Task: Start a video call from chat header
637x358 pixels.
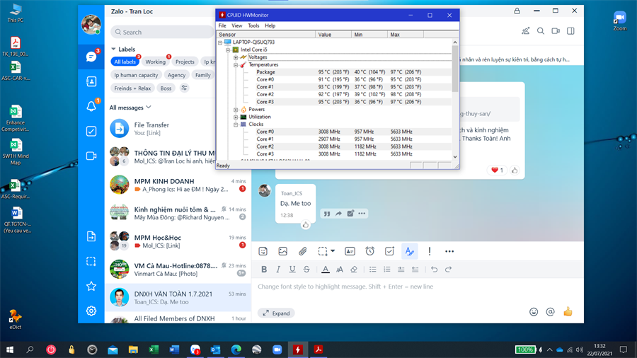Action: click(556, 31)
